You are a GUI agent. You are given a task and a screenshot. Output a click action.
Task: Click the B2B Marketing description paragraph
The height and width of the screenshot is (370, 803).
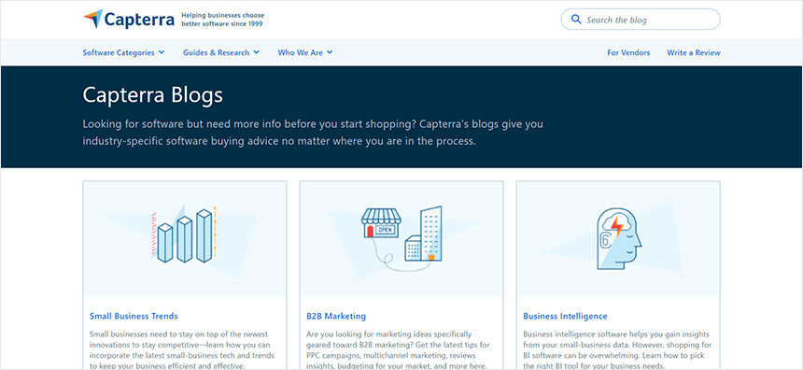(398, 350)
